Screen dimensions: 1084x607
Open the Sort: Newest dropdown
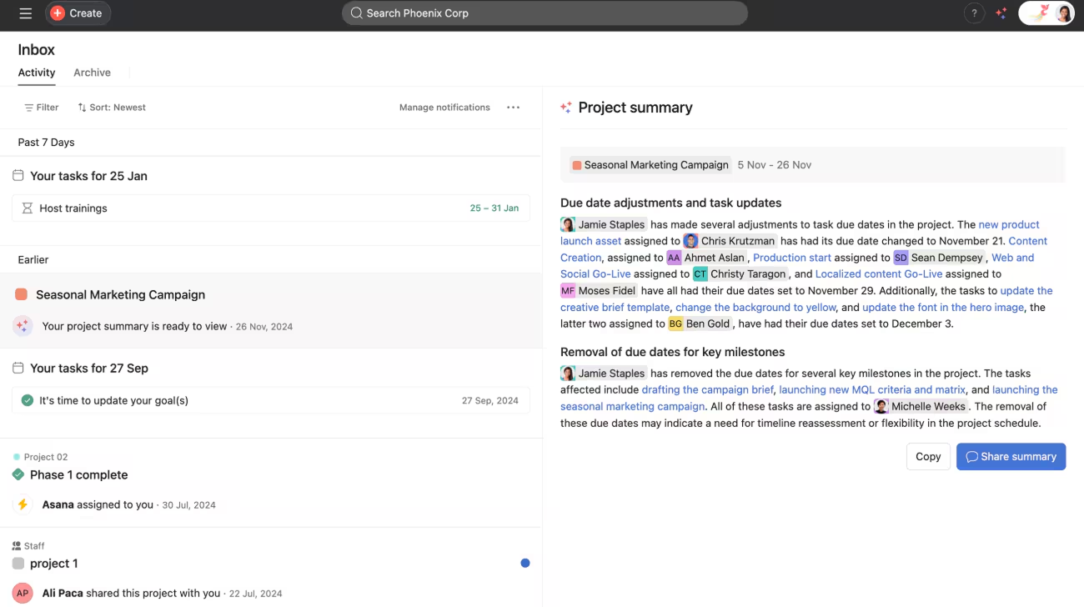(112, 108)
